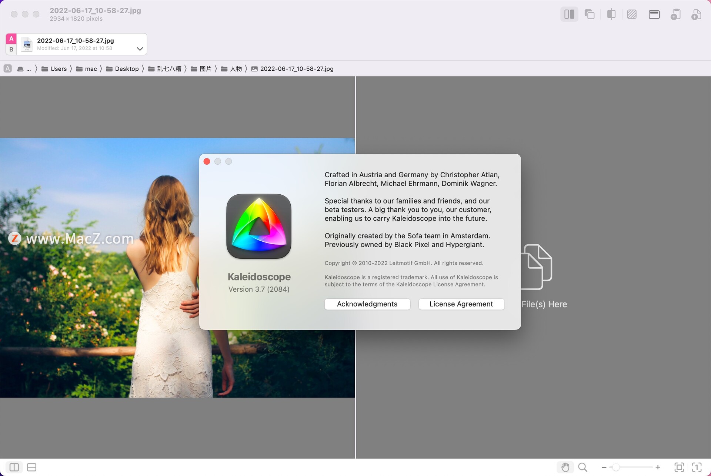Screen dimensions: 711x476
Task: Click the actual size 1:1 icon
Action: (x=697, y=467)
